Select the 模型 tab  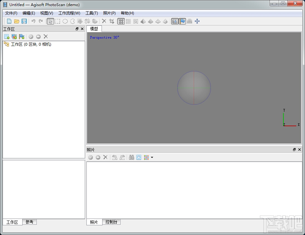[x=94, y=29]
